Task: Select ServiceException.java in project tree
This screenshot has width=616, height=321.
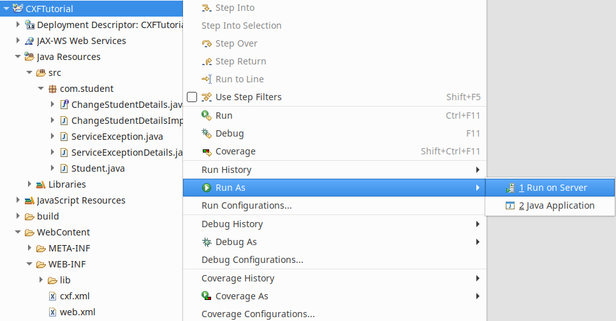Action: pyautogui.click(x=117, y=137)
